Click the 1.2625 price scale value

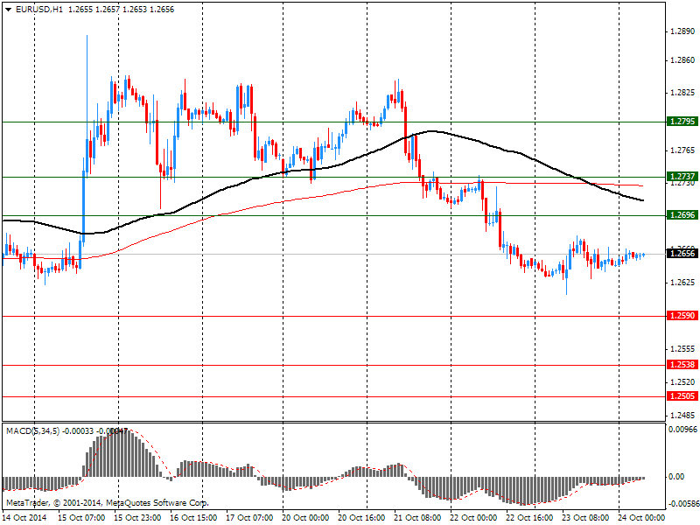[682, 283]
